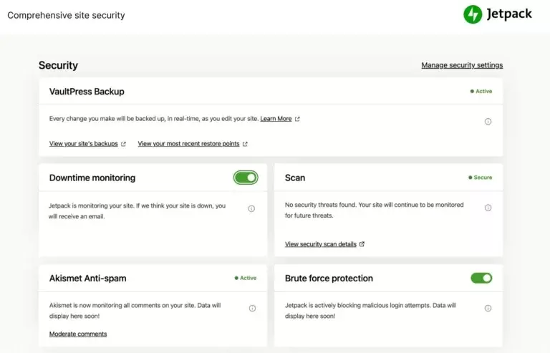
Task: Click the Akismet Anti-spam Active status
Action: (246, 278)
